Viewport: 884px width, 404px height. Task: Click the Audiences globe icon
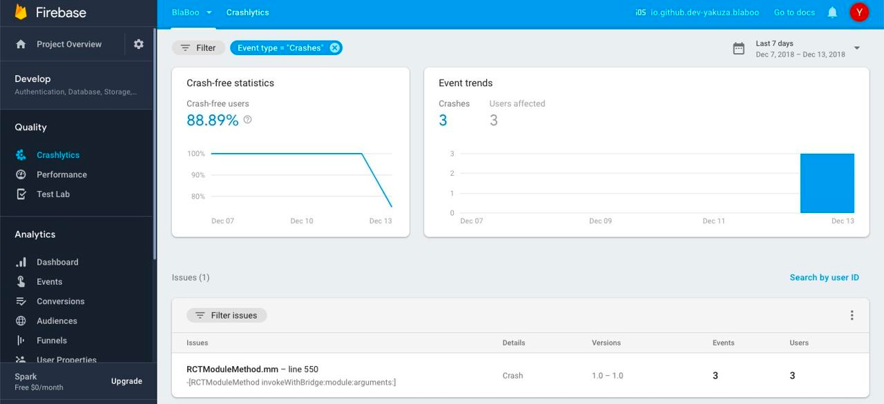pyautogui.click(x=21, y=321)
